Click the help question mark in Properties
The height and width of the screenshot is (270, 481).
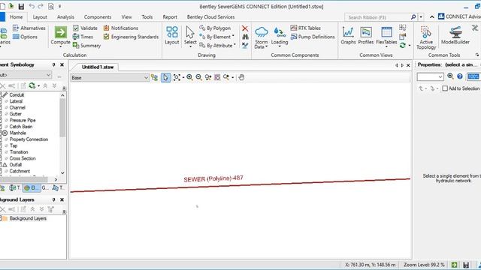459,76
